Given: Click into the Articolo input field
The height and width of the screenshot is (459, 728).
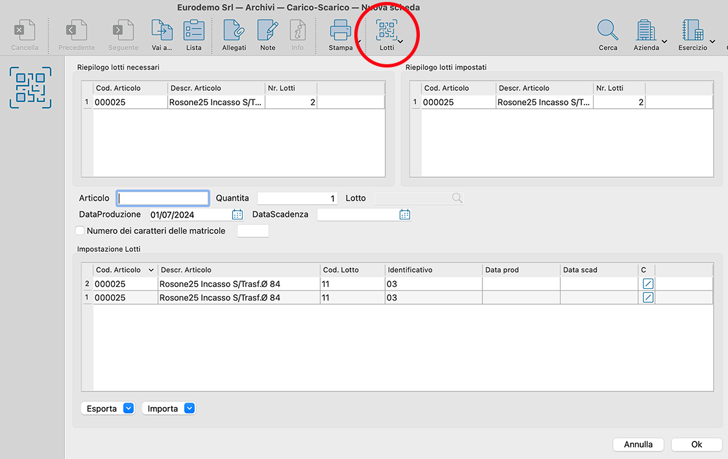Looking at the screenshot, I should [x=163, y=198].
